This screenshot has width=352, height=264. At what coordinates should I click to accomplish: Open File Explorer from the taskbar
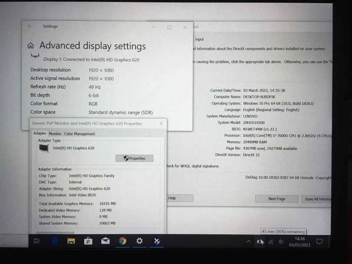coord(71,241)
